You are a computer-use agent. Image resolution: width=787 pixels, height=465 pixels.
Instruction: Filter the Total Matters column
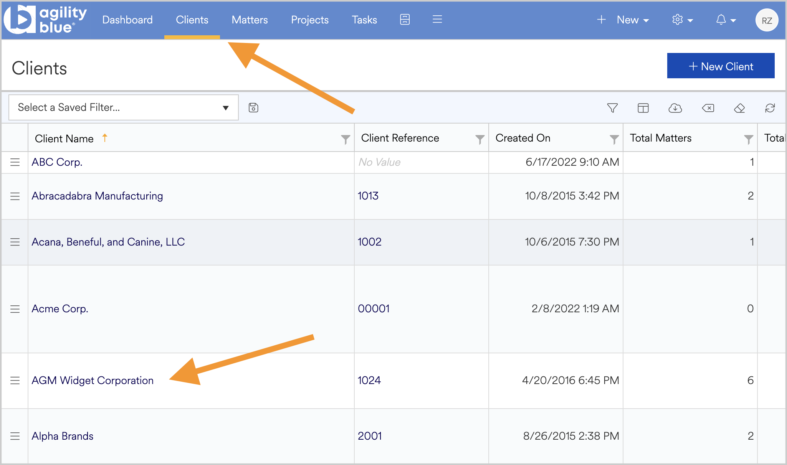749,139
